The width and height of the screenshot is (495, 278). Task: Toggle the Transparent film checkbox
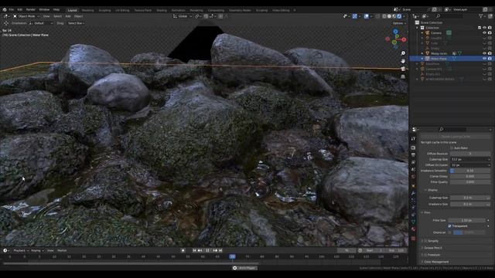click(449, 226)
